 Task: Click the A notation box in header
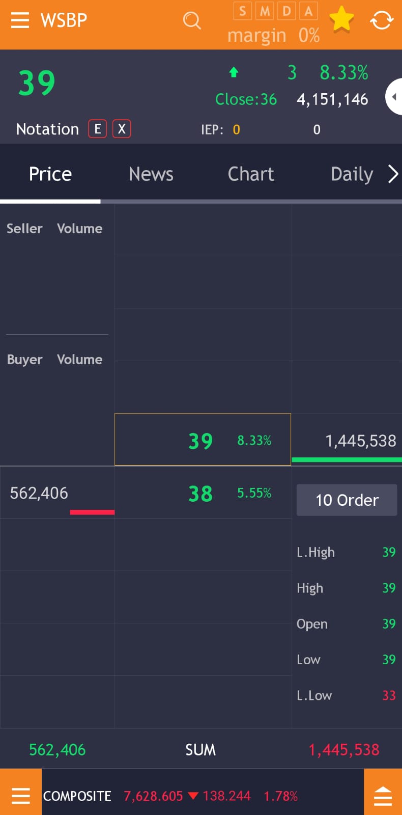point(308,11)
